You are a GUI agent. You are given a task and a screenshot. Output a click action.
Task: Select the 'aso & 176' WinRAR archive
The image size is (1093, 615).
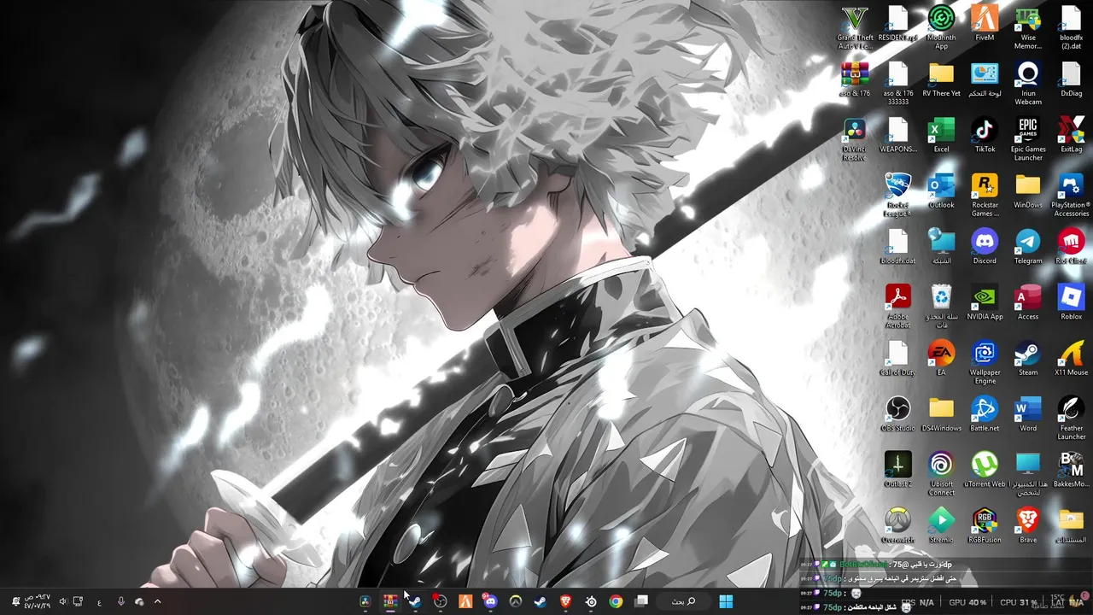coord(855,80)
